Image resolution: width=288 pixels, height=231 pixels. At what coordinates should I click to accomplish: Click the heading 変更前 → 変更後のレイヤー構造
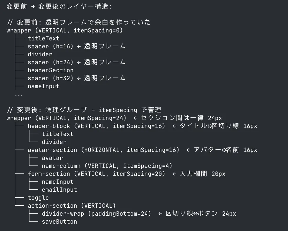click(x=59, y=6)
